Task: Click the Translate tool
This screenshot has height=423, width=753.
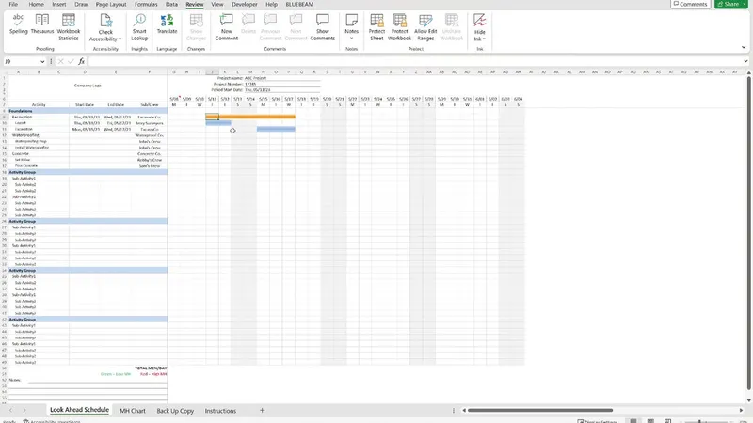Action: [168, 24]
